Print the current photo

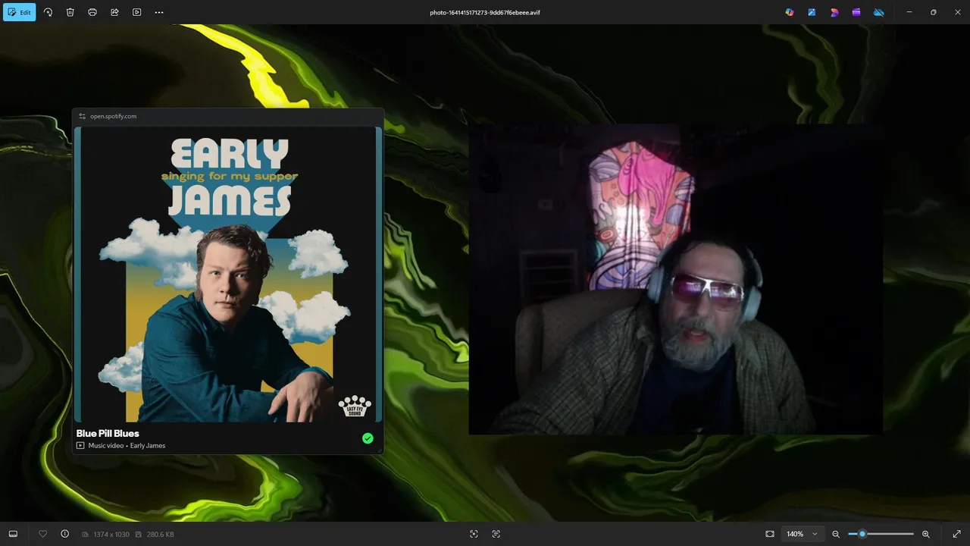tap(92, 12)
